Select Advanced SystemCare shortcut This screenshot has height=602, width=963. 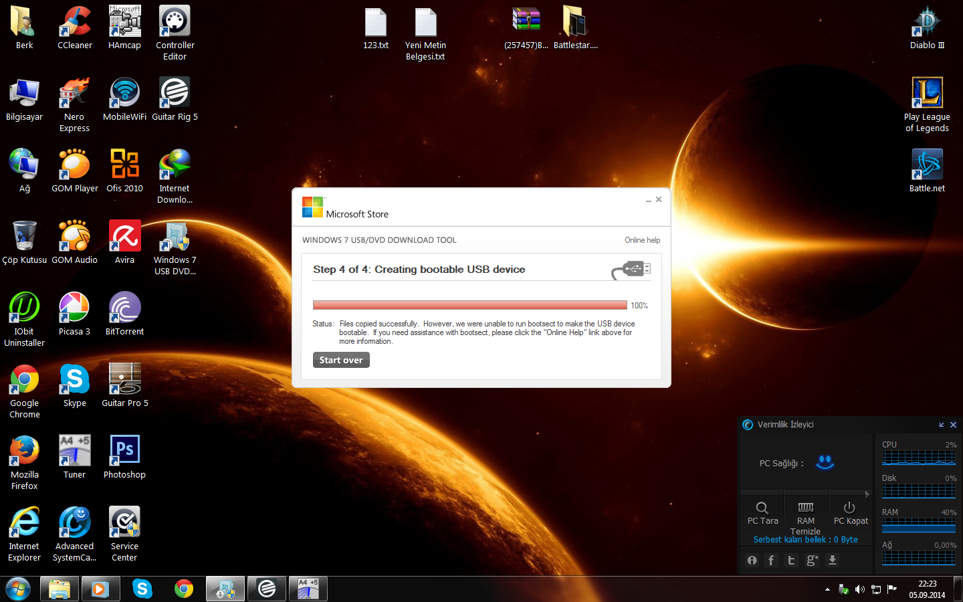(x=74, y=534)
